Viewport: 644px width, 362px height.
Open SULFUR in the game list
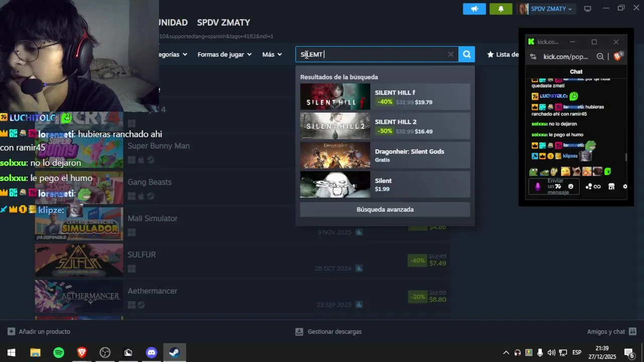[141, 254]
